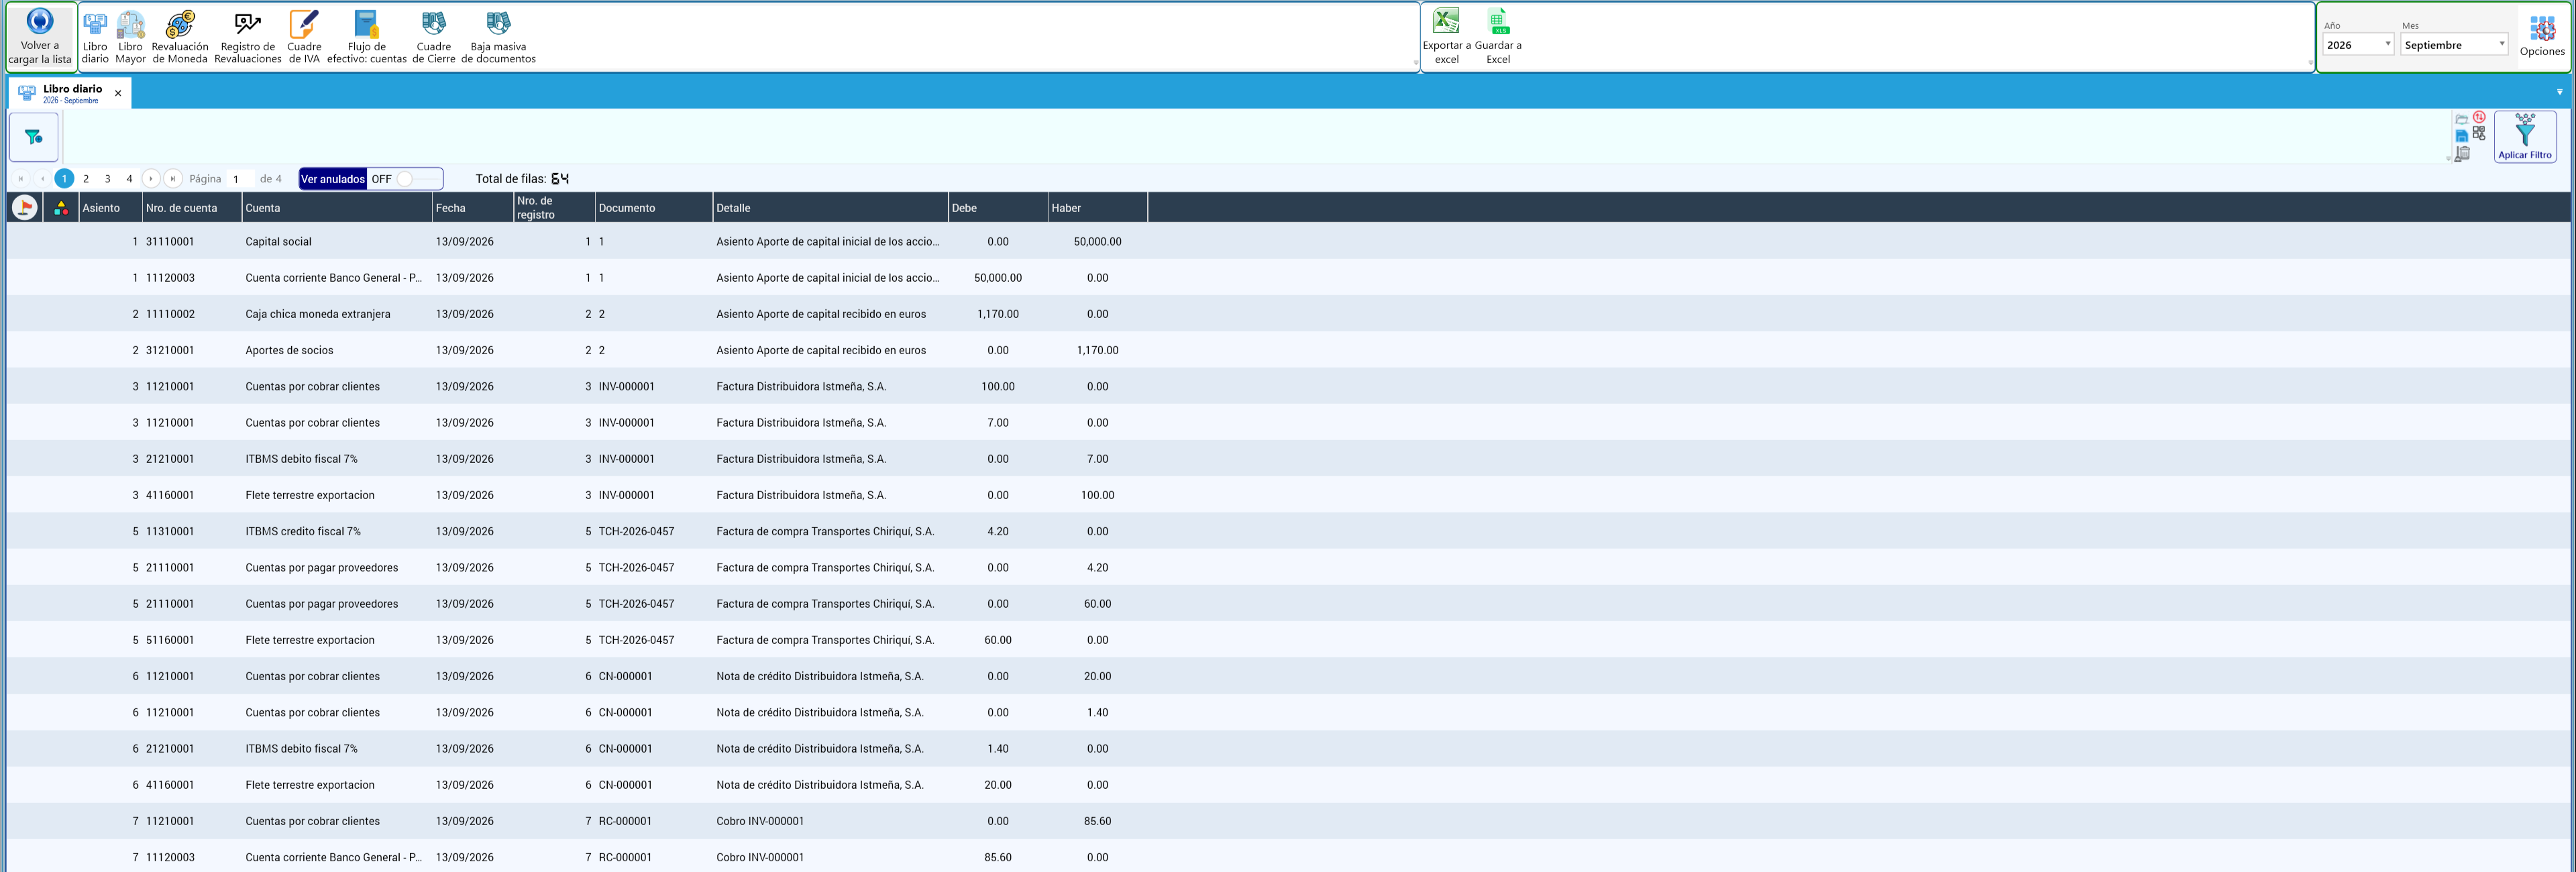Click the last page arrow
Viewport: 2576px width, 872px height.
pos(173,179)
